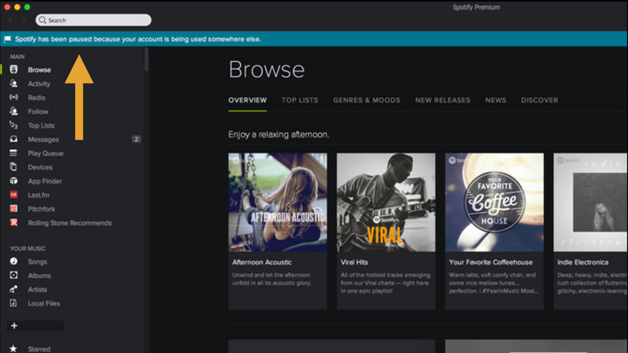Open Songs under Your Music
This screenshot has height=353, width=628.
coord(37,261)
